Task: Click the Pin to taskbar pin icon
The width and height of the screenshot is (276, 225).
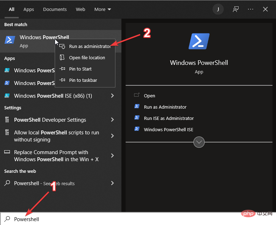Action: click(62, 80)
